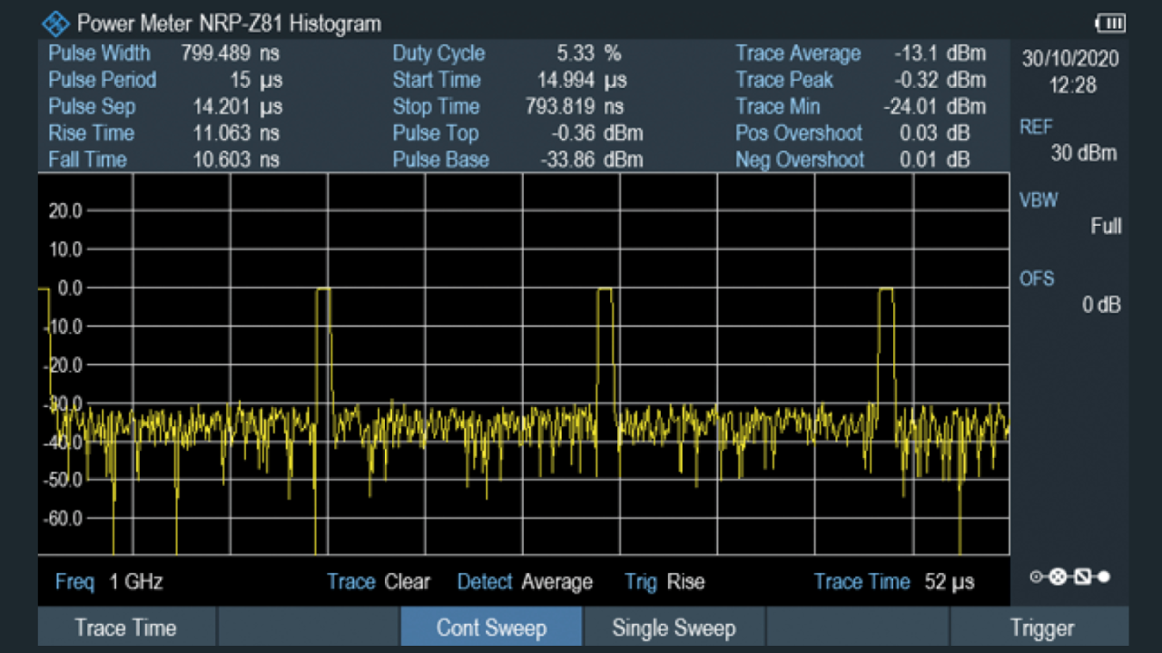The width and height of the screenshot is (1162, 653).
Task: Click the Power Meter NRP-Z81 Histogram title
Action: 229,24
